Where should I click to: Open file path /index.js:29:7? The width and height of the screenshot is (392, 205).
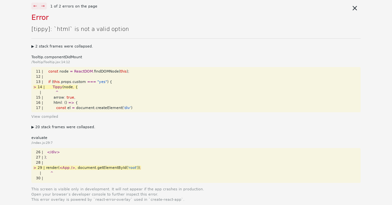(x=42, y=143)
